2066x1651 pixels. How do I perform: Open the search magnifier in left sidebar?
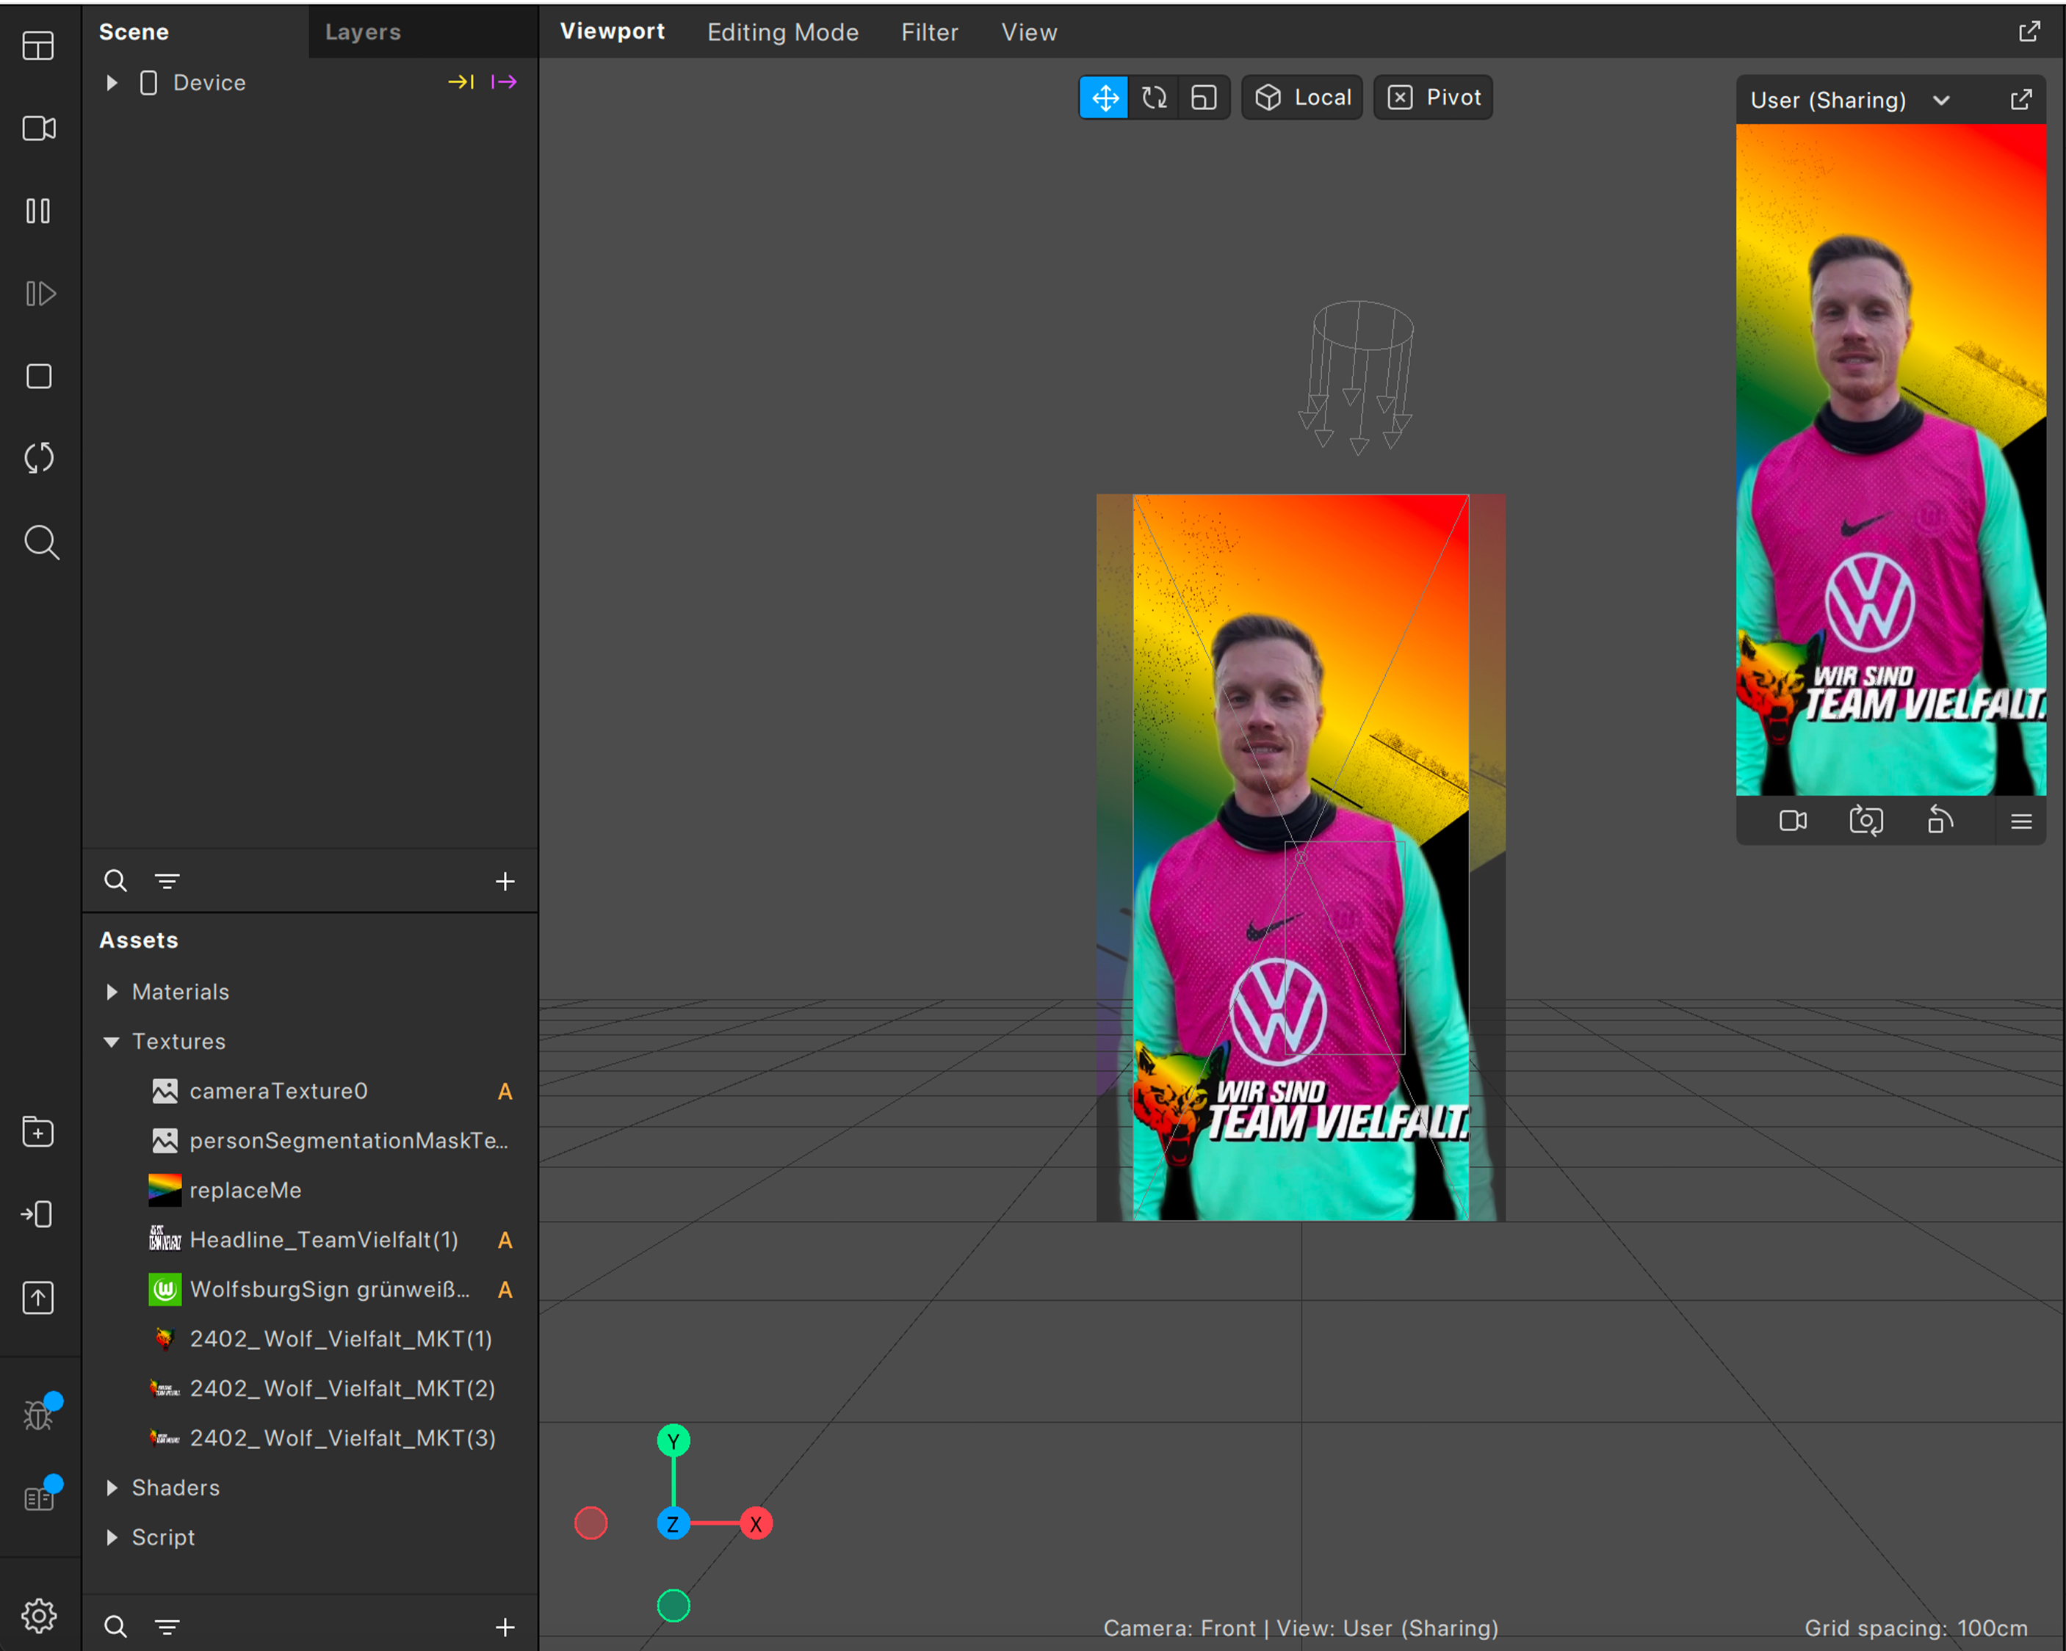point(40,542)
